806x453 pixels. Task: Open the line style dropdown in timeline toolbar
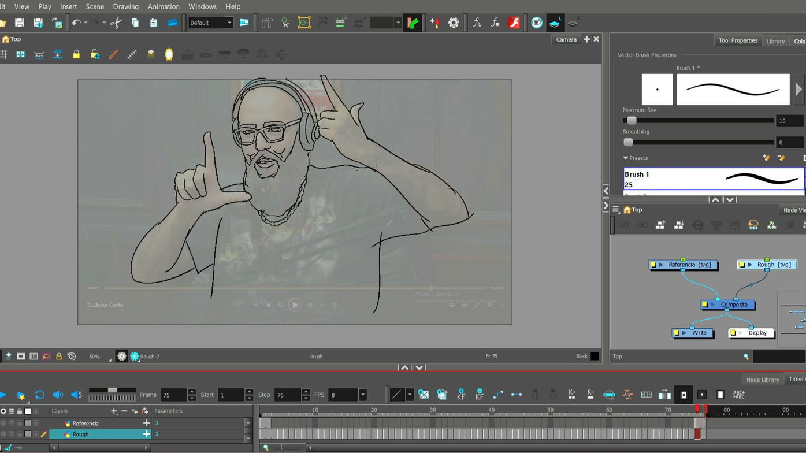(x=410, y=395)
